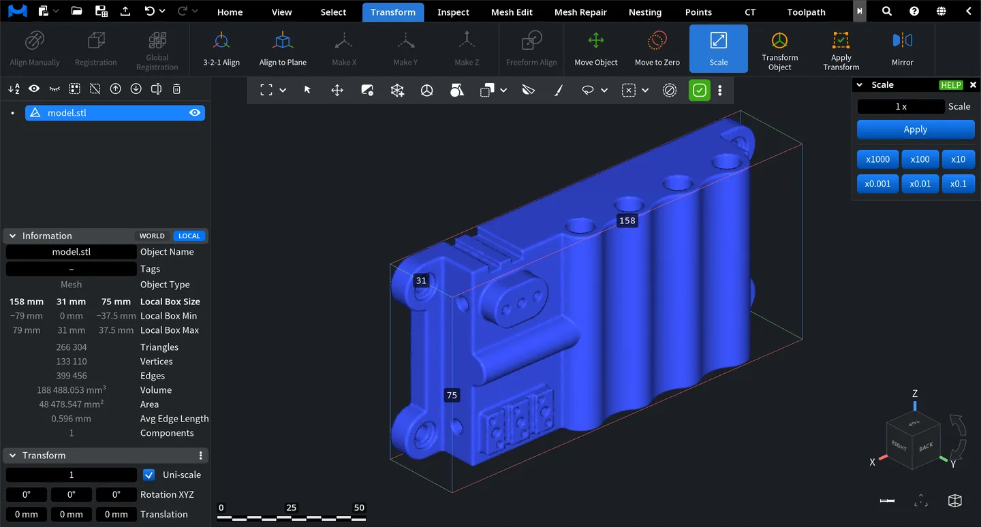Image resolution: width=981 pixels, height=527 pixels.
Task: Activate the Move Object tool
Action: pyautogui.click(x=596, y=49)
